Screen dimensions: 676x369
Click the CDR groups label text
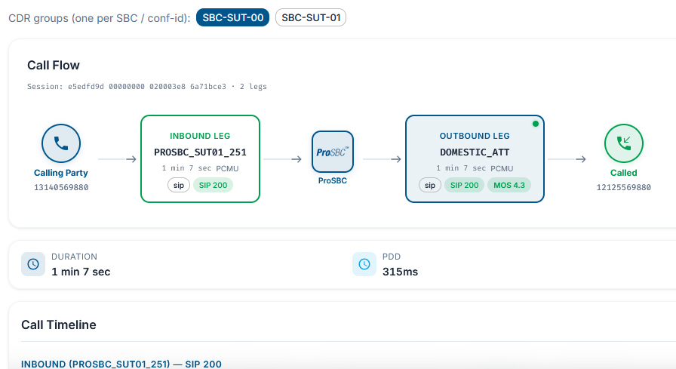100,18
